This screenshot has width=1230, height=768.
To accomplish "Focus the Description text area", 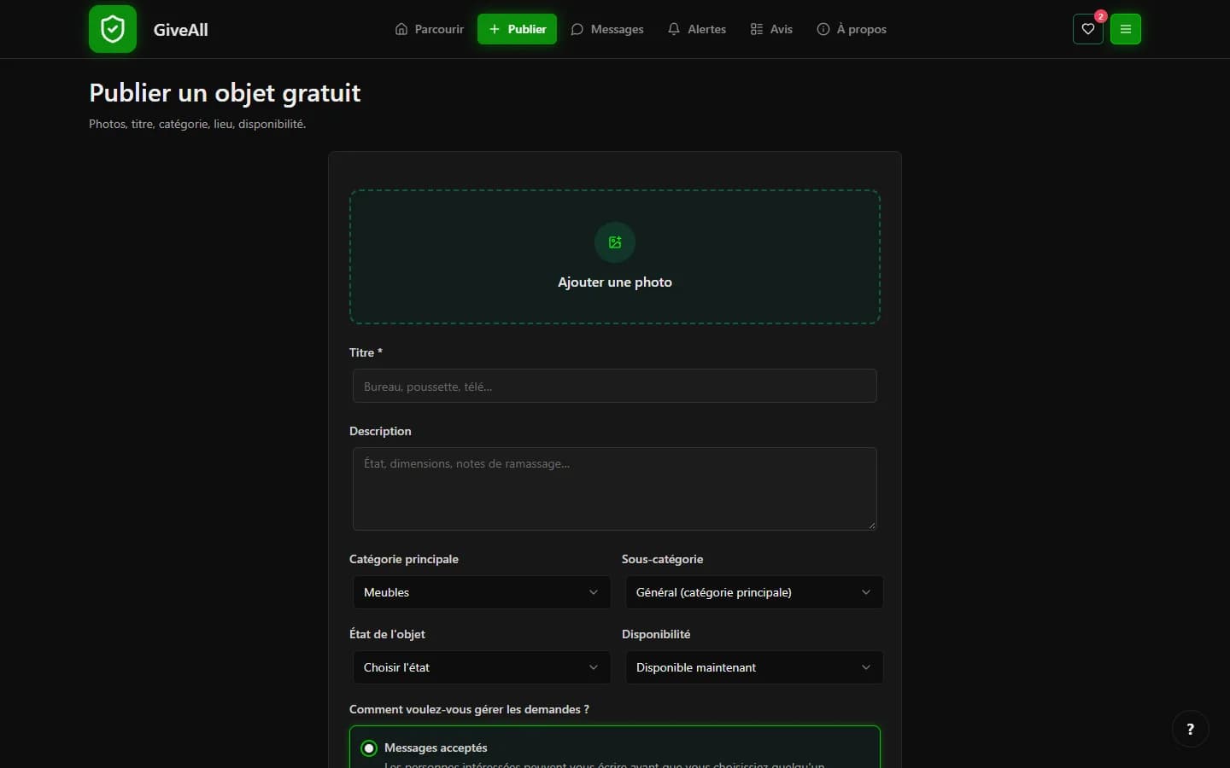I will click(x=615, y=489).
